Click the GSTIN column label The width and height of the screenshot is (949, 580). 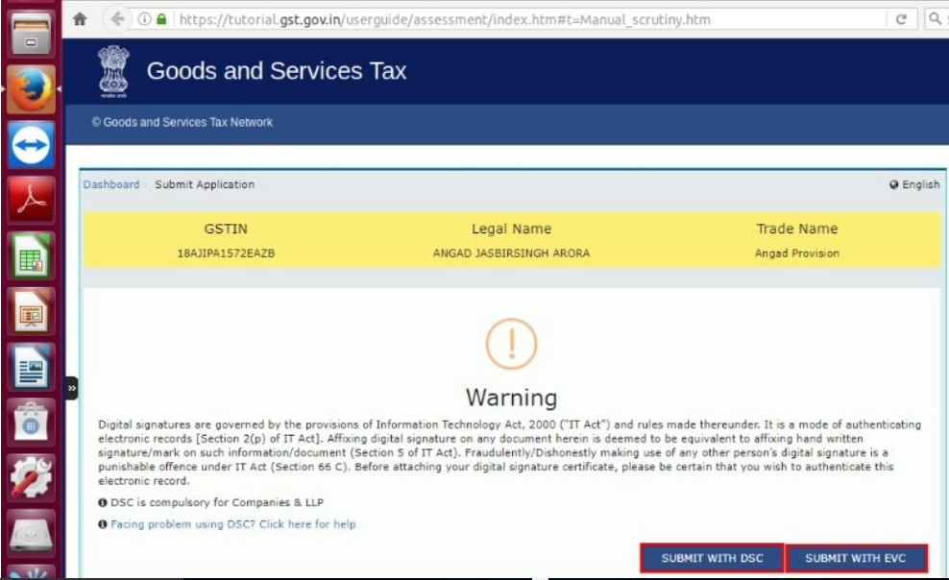point(226,229)
